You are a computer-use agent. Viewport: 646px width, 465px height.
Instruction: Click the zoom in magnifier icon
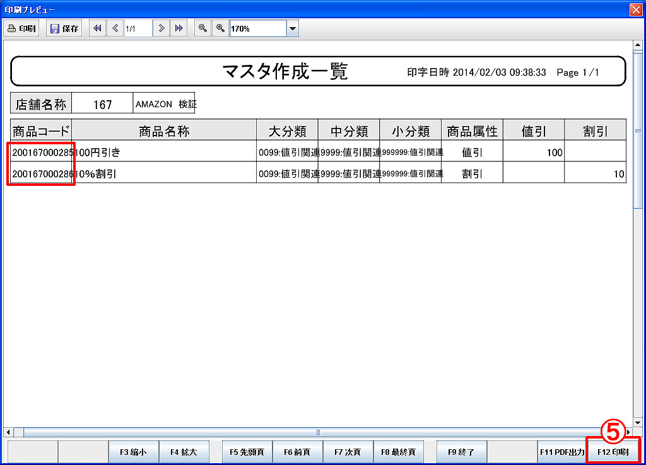(220, 28)
